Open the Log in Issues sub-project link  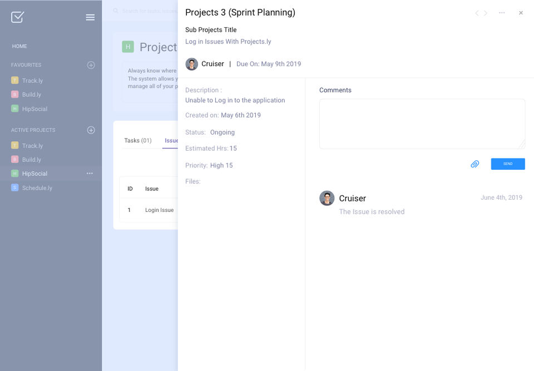[228, 42]
